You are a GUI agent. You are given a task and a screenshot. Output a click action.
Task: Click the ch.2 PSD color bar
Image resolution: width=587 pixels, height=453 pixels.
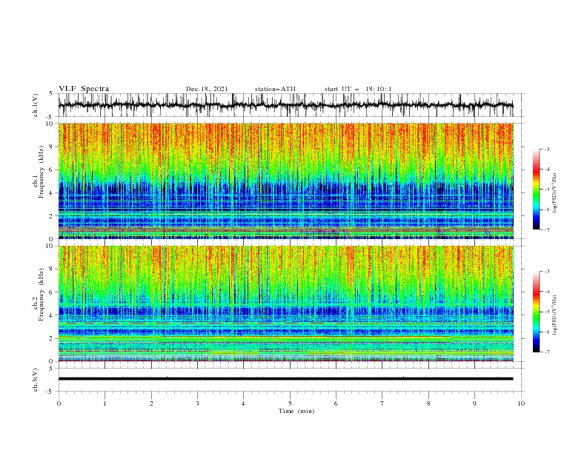click(536, 312)
